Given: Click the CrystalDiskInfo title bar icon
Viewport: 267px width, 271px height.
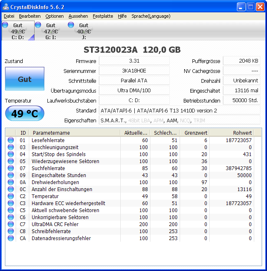Looking at the screenshot, I should [5, 7].
